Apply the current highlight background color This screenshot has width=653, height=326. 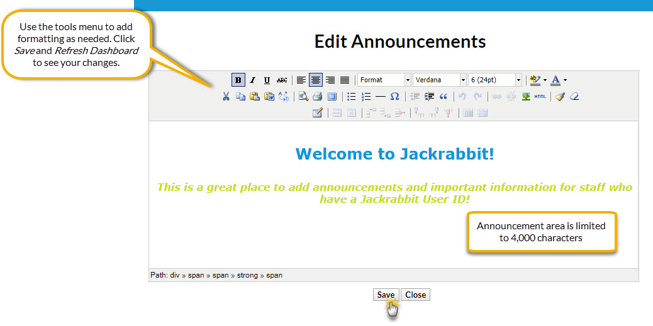click(535, 80)
